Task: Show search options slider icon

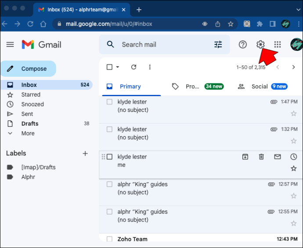Action: (x=218, y=45)
